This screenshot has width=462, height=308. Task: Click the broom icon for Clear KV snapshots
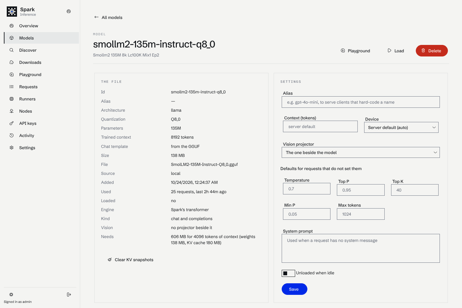110,260
